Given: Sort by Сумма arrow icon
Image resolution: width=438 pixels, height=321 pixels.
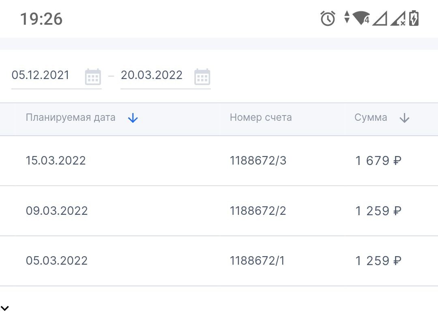Looking at the screenshot, I should point(404,118).
